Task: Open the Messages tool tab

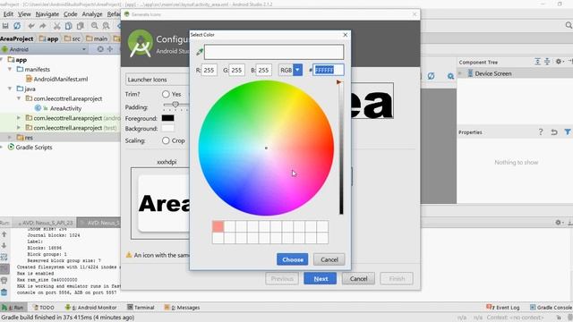Action: click(x=182, y=308)
